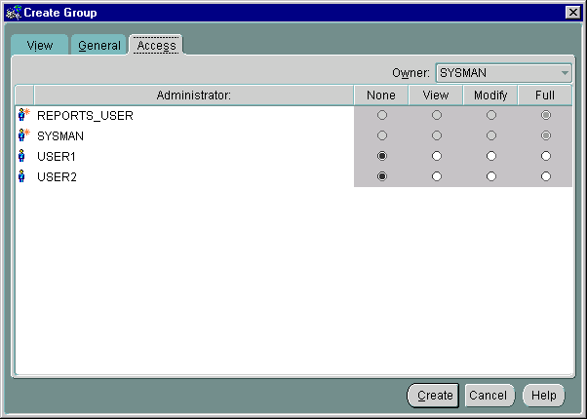Give USER2 Full access
The width and height of the screenshot is (587, 419).
[x=545, y=176]
